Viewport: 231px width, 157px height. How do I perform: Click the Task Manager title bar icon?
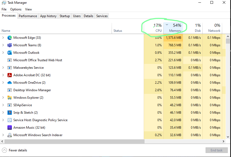[4, 3]
